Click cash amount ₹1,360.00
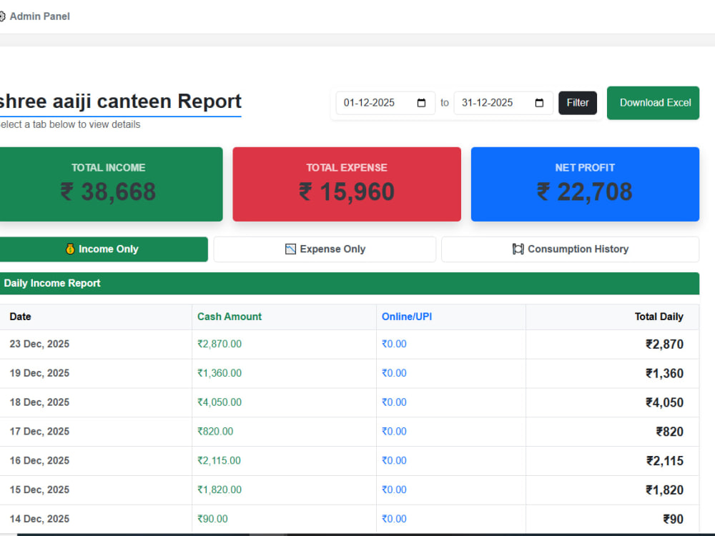The width and height of the screenshot is (715, 536). coord(220,373)
